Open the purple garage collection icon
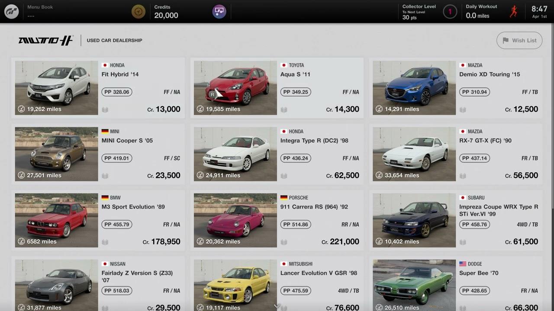Screen dimensions: 554x311 pyautogui.click(x=219, y=12)
